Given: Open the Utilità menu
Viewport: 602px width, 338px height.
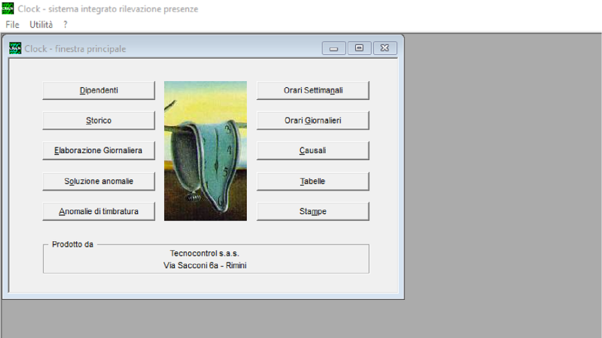Looking at the screenshot, I should tap(41, 25).
